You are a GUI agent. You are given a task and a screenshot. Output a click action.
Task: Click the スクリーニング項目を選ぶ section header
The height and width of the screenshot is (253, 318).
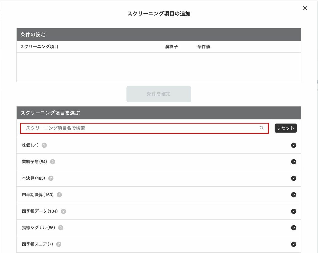pos(159,113)
